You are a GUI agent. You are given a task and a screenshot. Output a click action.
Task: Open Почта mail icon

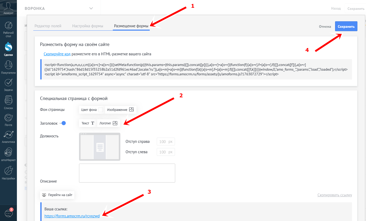8,120
